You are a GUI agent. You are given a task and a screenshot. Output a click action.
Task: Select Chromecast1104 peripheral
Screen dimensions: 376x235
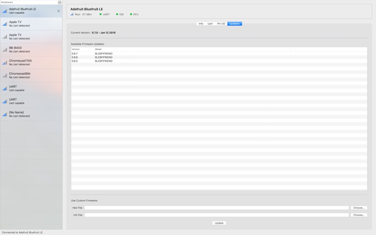pos(31,63)
